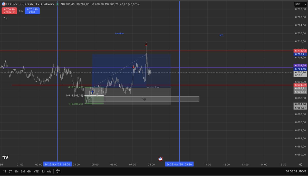Select the YTD time range
Screen dimensions: 308x176
pyautogui.click(x=36, y=171)
